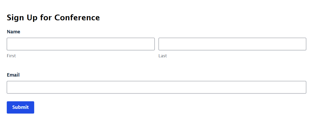Click the "First" sub-label under the name box

[11, 56]
